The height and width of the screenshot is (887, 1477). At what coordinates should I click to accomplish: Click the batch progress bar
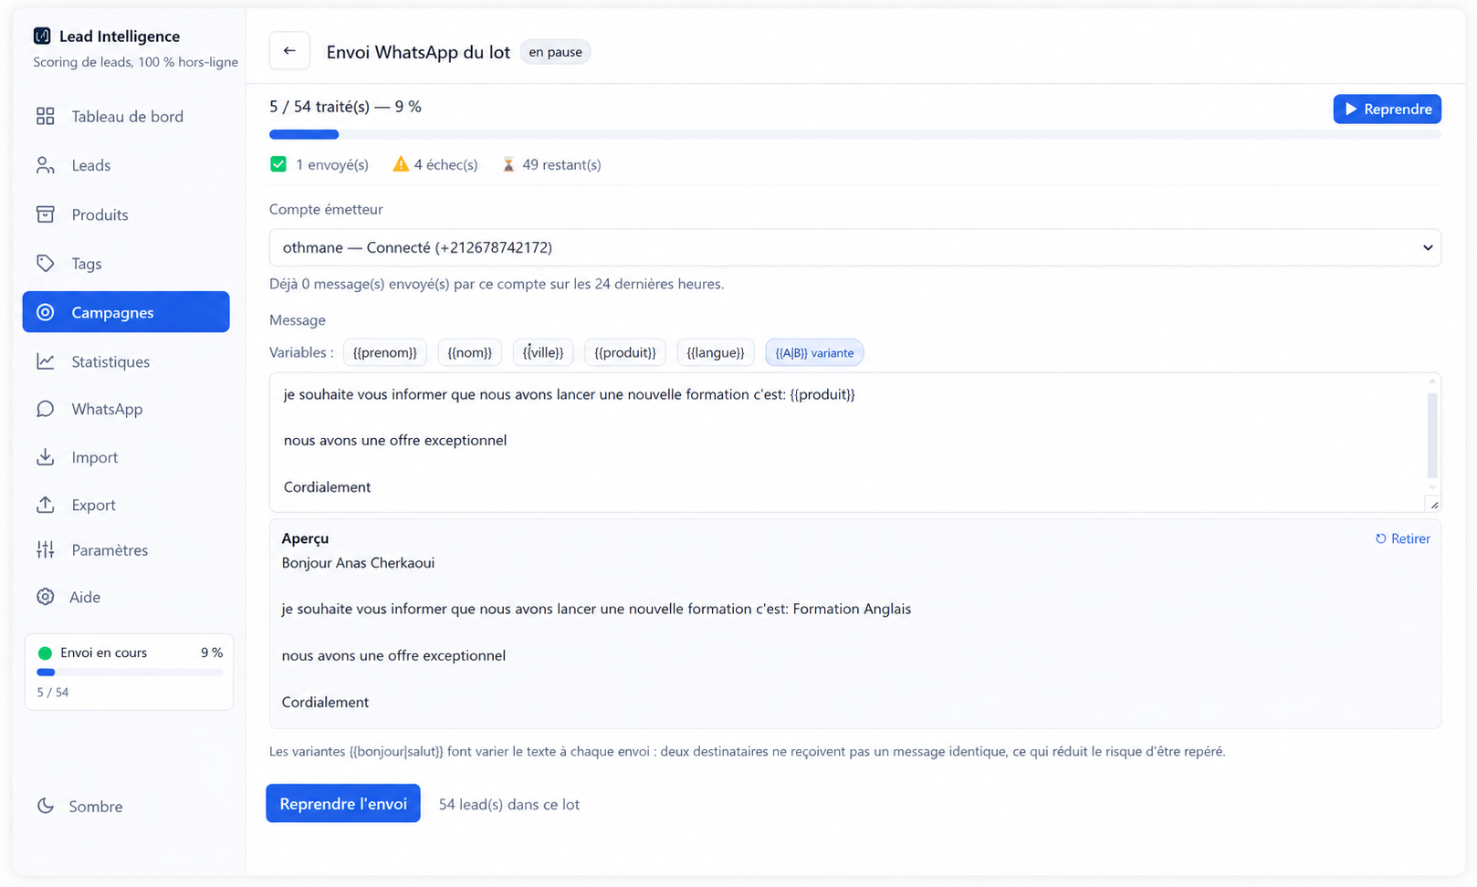(x=854, y=134)
